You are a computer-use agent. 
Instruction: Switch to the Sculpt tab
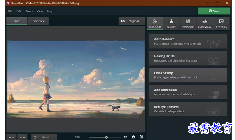(171, 24)
